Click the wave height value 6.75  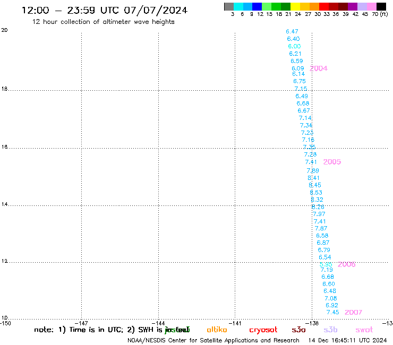coord(300,81)
